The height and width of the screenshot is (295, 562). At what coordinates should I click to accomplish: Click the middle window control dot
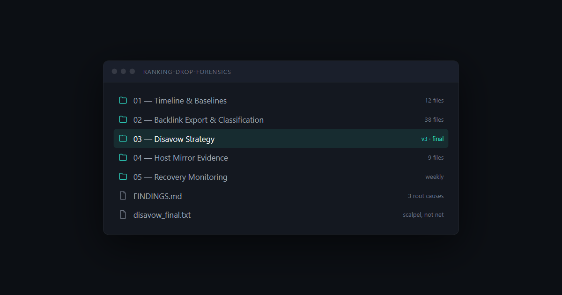[x=123, y=71]
